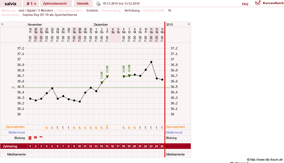284x163 pixels.
Task: Click Zyklustag number 25
Action: (x=162, y=146)
